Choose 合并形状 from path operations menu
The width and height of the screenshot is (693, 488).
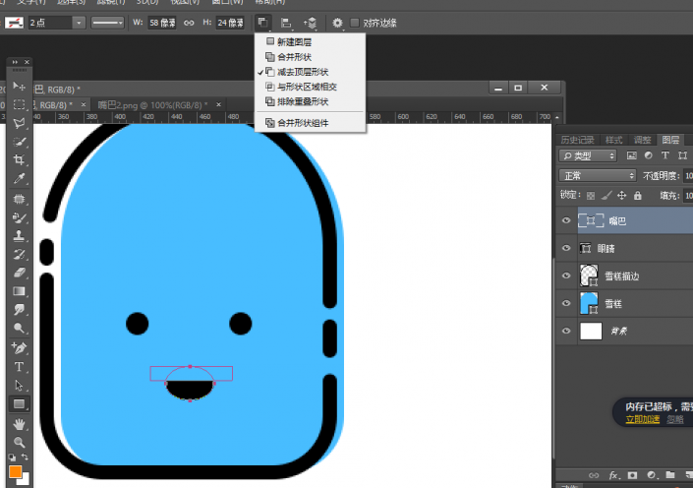pyautogui.click(x=310, y=57)
